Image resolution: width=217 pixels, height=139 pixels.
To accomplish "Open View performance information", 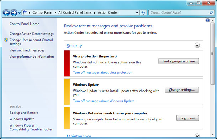I will pyautogui.click(x=32, y=57).
